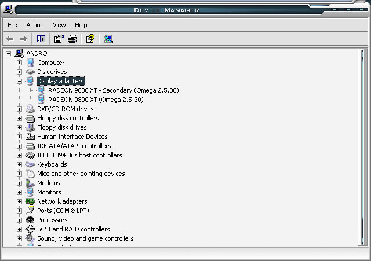Open the View menu
The width and height of the screenshot is (371, 261).
click(59, 25)
